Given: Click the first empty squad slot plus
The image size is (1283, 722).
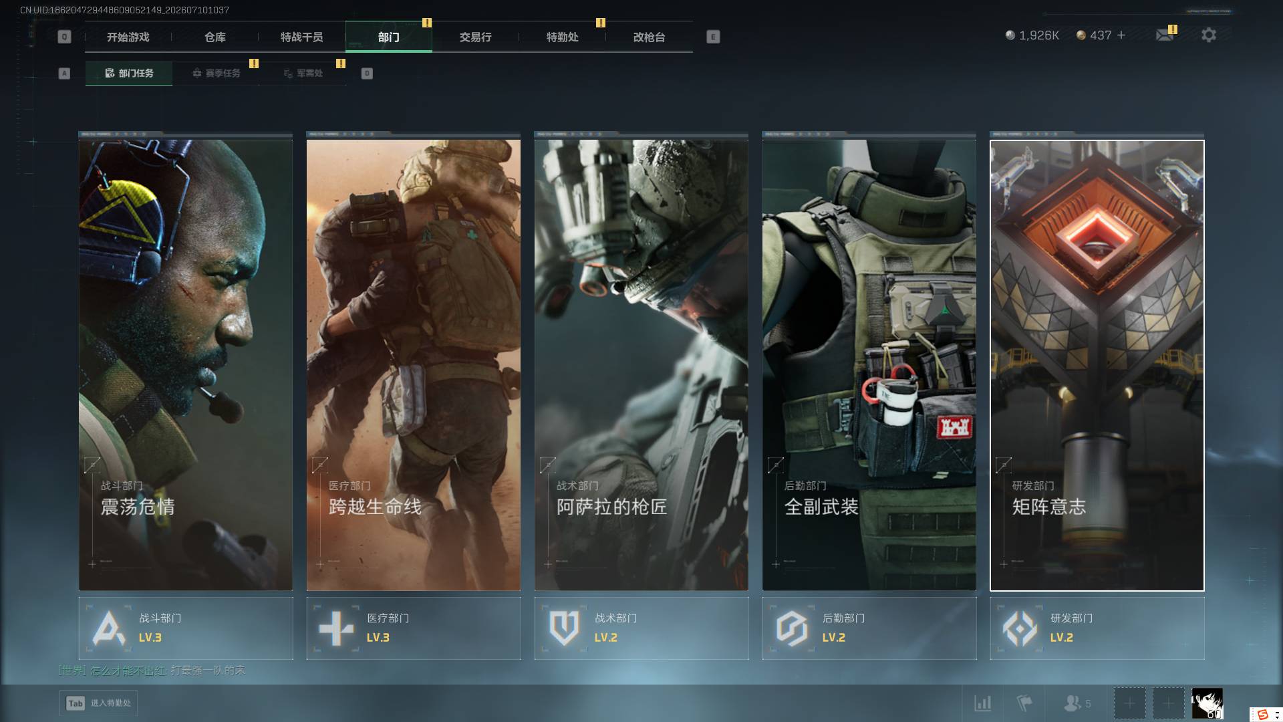Looking at the screenshot, I should [1129, 703].
